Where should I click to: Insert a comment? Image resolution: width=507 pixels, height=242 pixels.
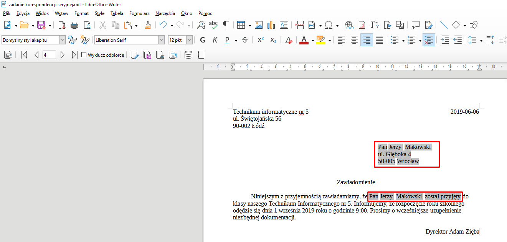(x=416, y=25)
